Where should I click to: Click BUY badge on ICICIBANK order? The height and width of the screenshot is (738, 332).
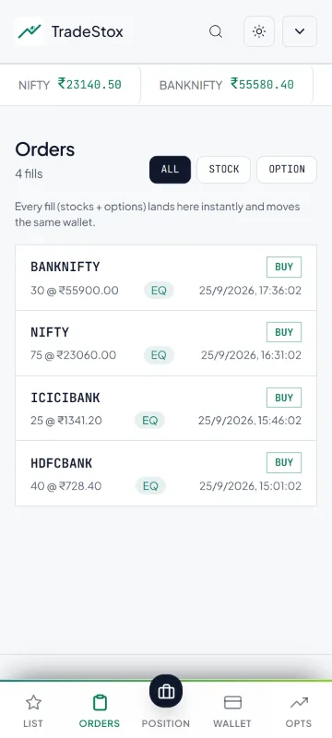284,398
